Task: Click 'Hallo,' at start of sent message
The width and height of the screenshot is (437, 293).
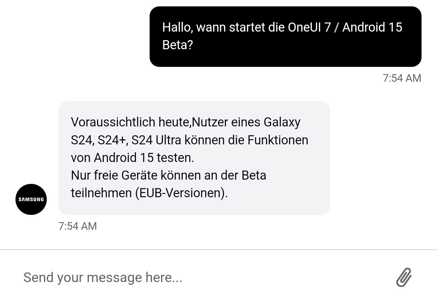Action: point(177,27)
